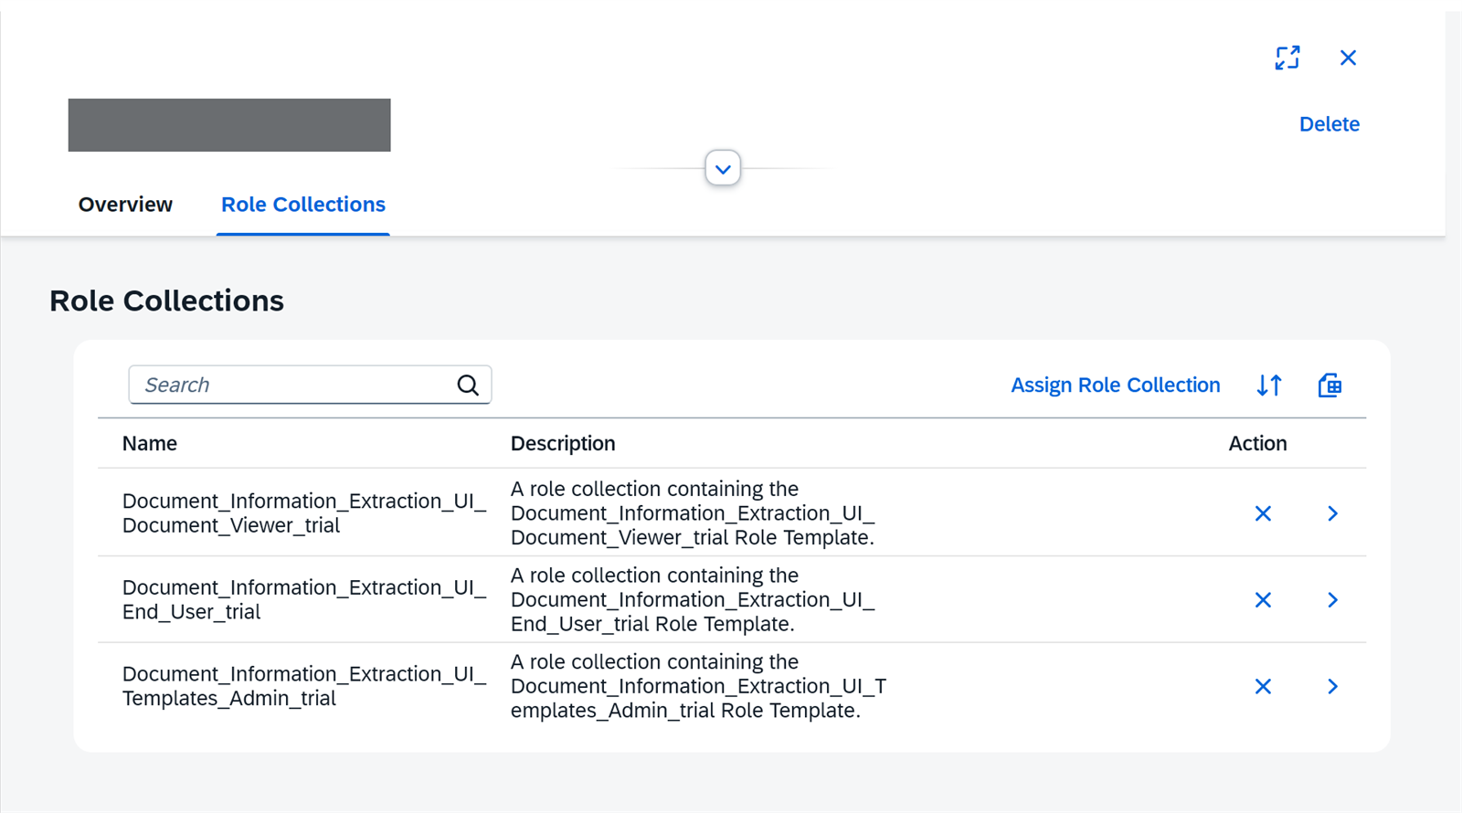Switch to the Overview tab
The width and height of the screenshot is (1462, 813).
[x=125, y=205]
